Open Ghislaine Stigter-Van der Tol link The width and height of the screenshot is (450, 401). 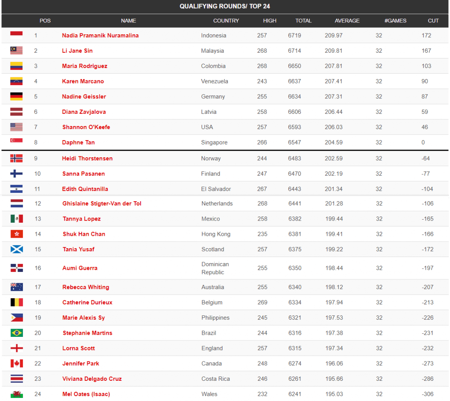click(102, 203)
